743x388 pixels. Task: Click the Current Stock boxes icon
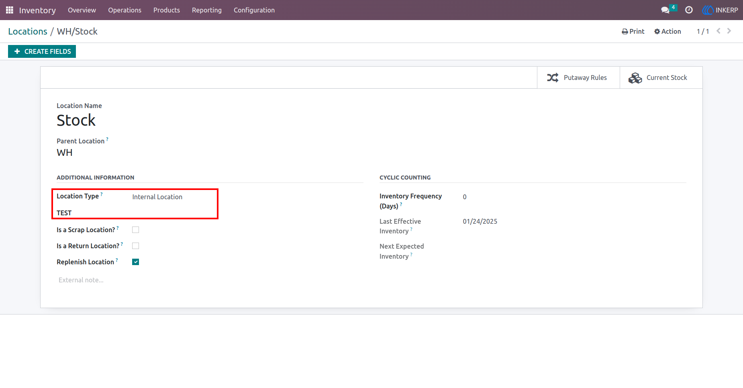pos(635,78)
